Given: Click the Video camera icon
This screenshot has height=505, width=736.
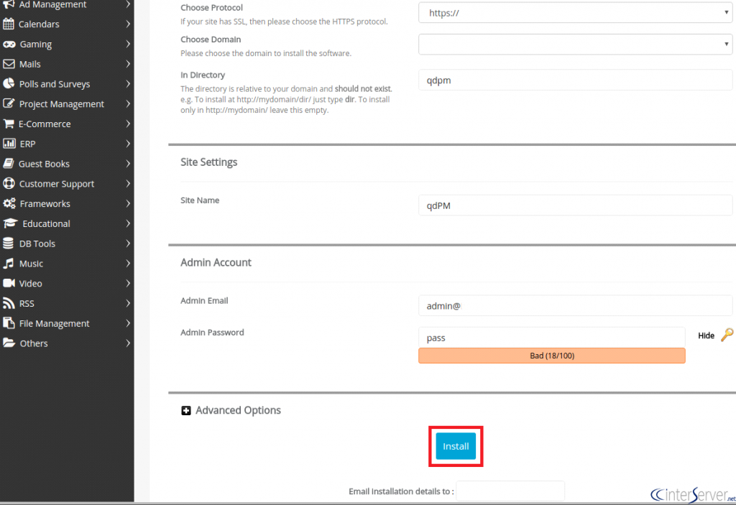Looking at the screenshot, I should 9,283.
